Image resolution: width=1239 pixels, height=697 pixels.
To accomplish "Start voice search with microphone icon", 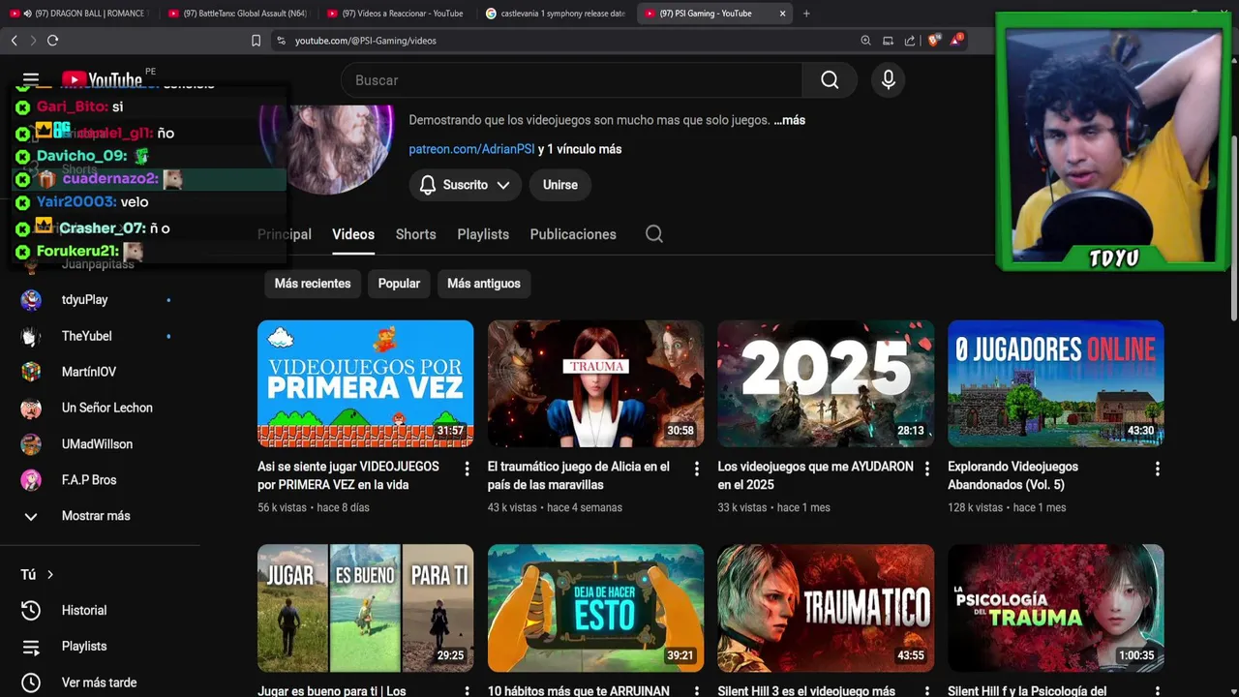I will point(889,80).
